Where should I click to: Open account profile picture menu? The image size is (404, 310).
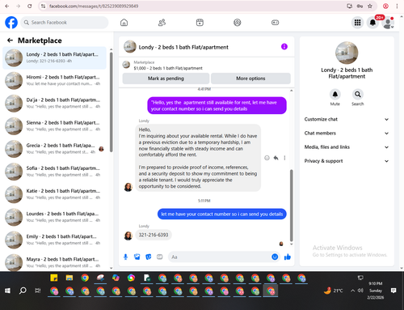click(388, 23)
